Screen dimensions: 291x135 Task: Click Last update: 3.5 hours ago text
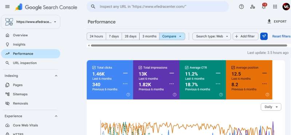coord(268,53)
